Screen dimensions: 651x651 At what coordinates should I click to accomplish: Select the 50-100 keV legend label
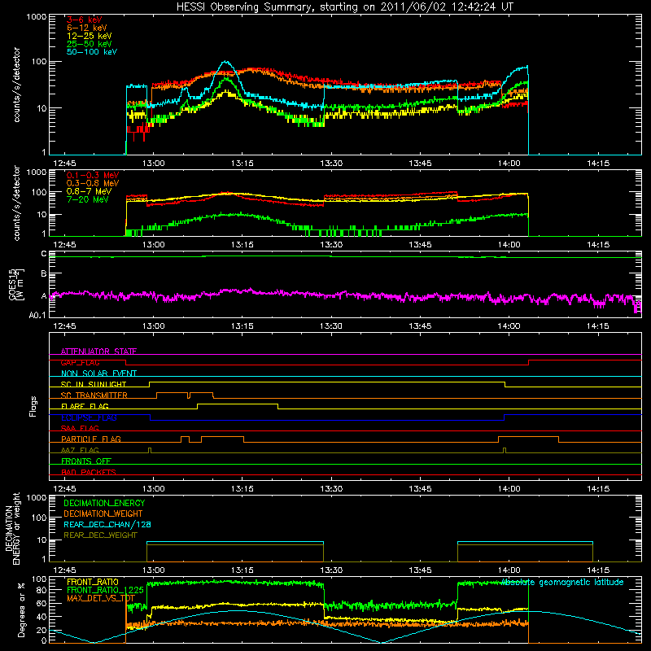coord(92,52)
